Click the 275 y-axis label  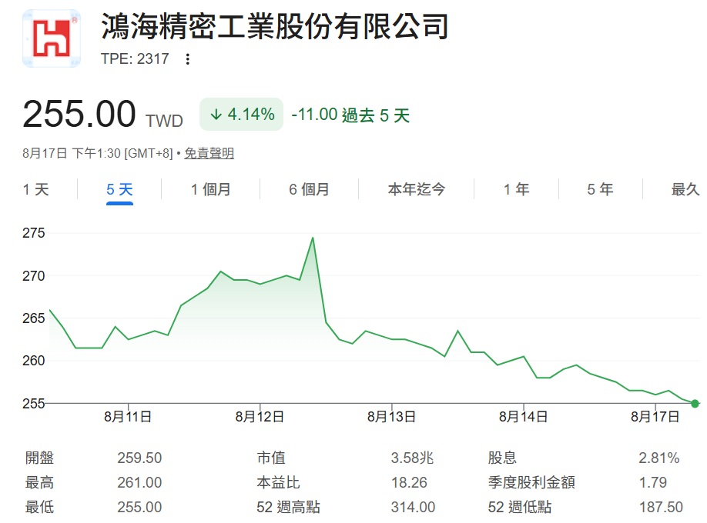click(x=34, y=233)
